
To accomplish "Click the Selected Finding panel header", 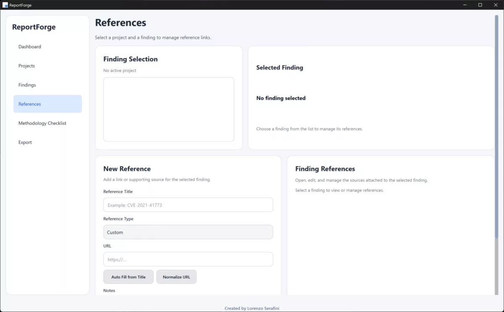I will point(280,67).
